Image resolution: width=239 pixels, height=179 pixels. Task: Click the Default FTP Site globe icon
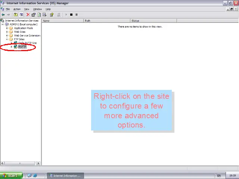click(16, 43)
